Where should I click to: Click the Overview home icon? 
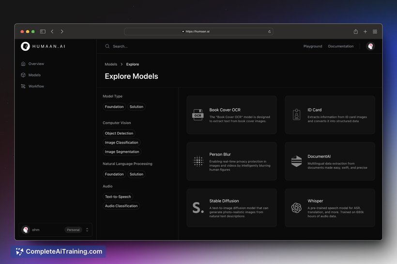pyautogui.click(x=23, y=64)
